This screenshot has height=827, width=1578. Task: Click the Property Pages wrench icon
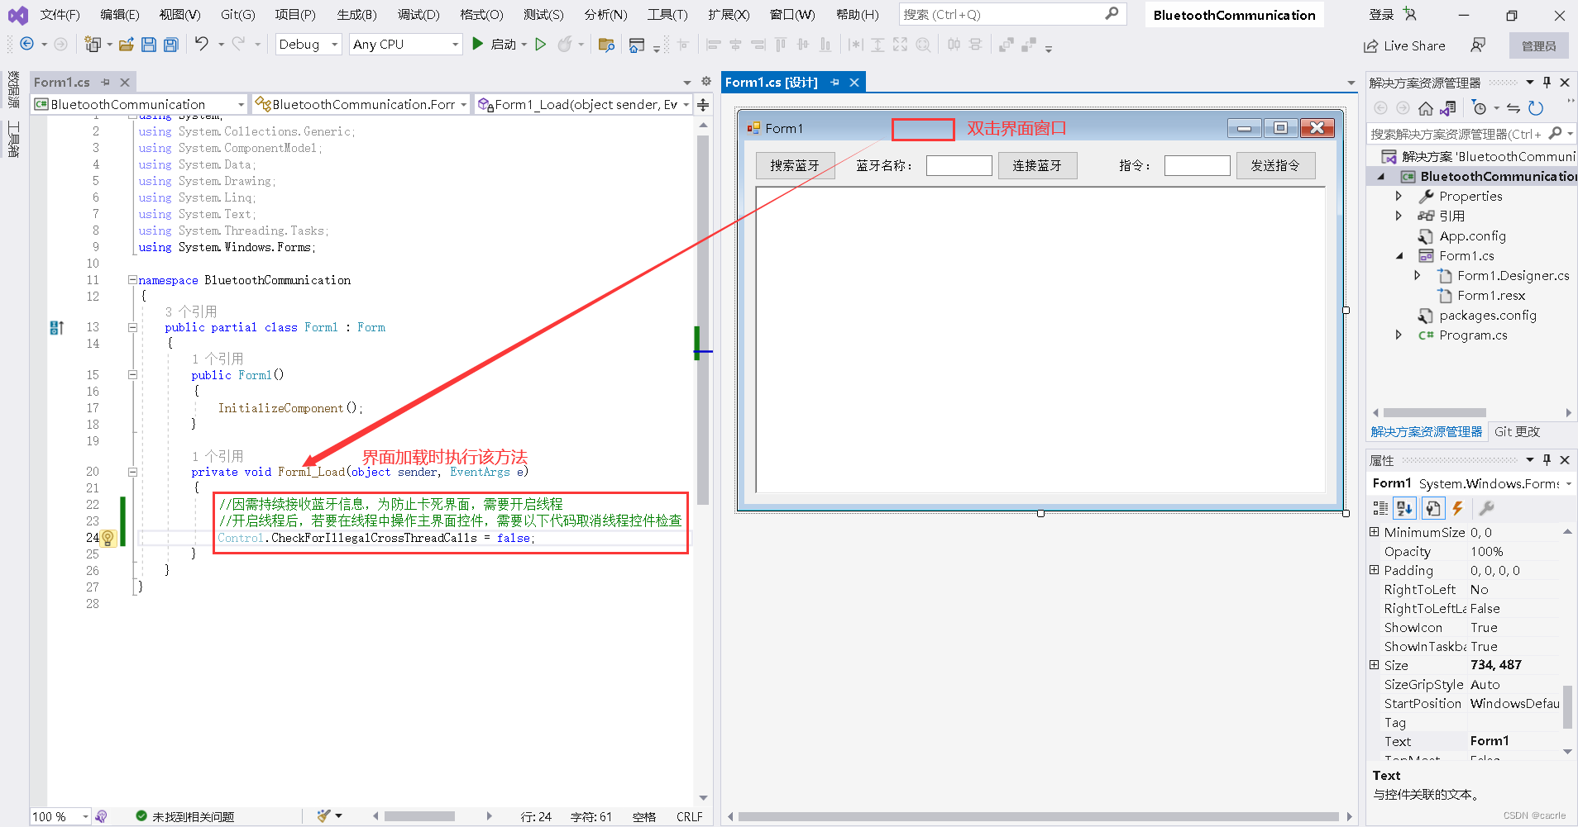[1486, 508]
